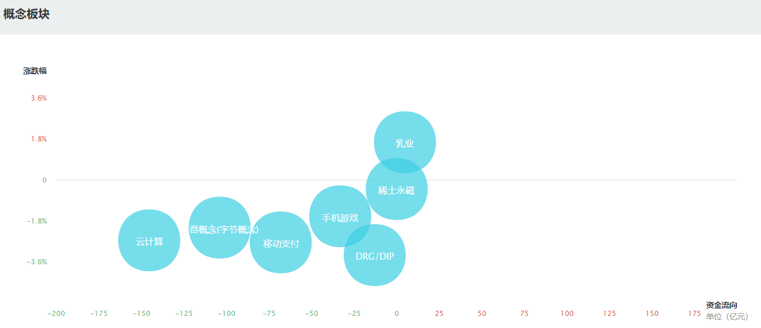
Task: Click the 0 x-axis tick label
Action: tap(397, 314)
